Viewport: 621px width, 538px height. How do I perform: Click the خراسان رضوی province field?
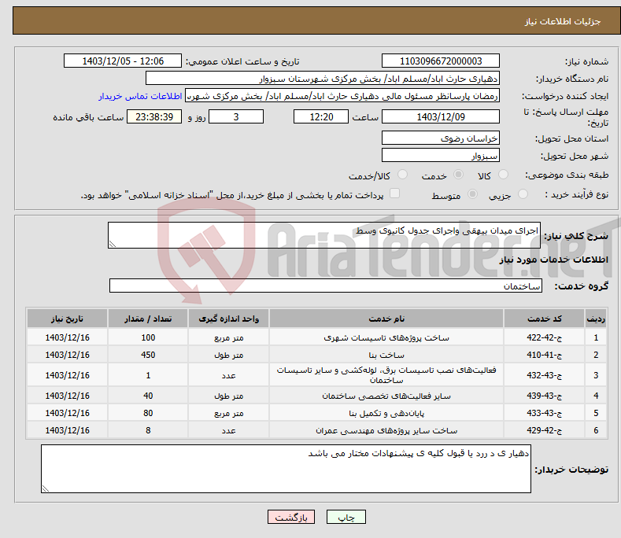(x=441, y=138)
